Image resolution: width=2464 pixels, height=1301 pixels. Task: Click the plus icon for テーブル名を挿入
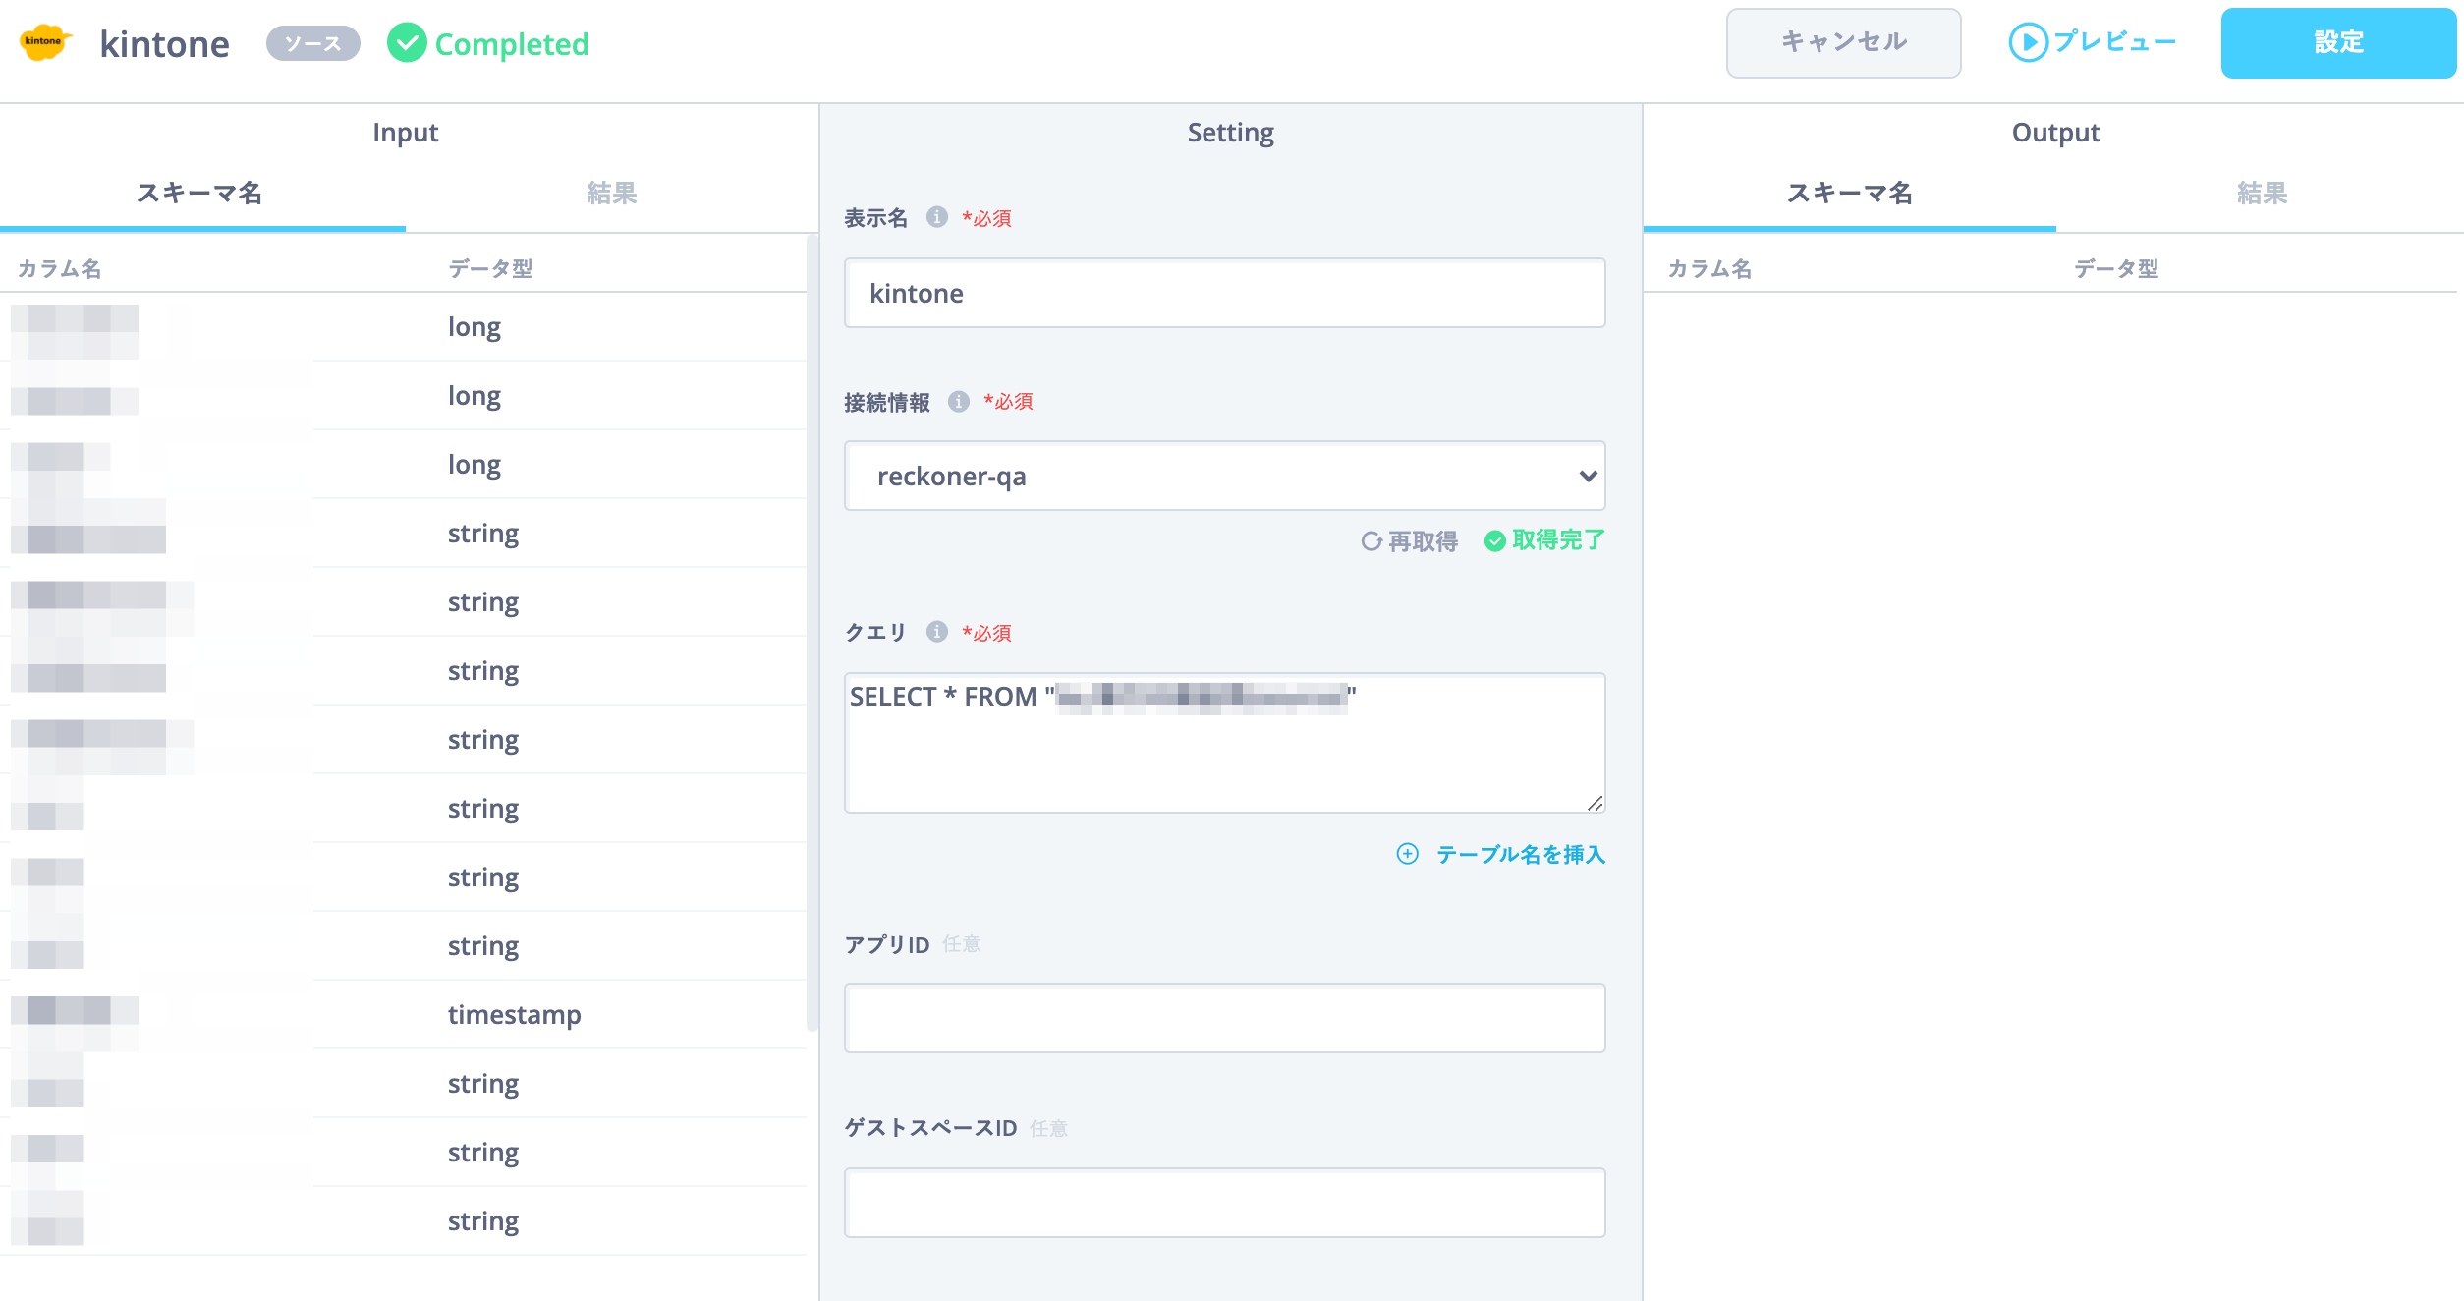pyautogui.click(x=1408, y=854)
